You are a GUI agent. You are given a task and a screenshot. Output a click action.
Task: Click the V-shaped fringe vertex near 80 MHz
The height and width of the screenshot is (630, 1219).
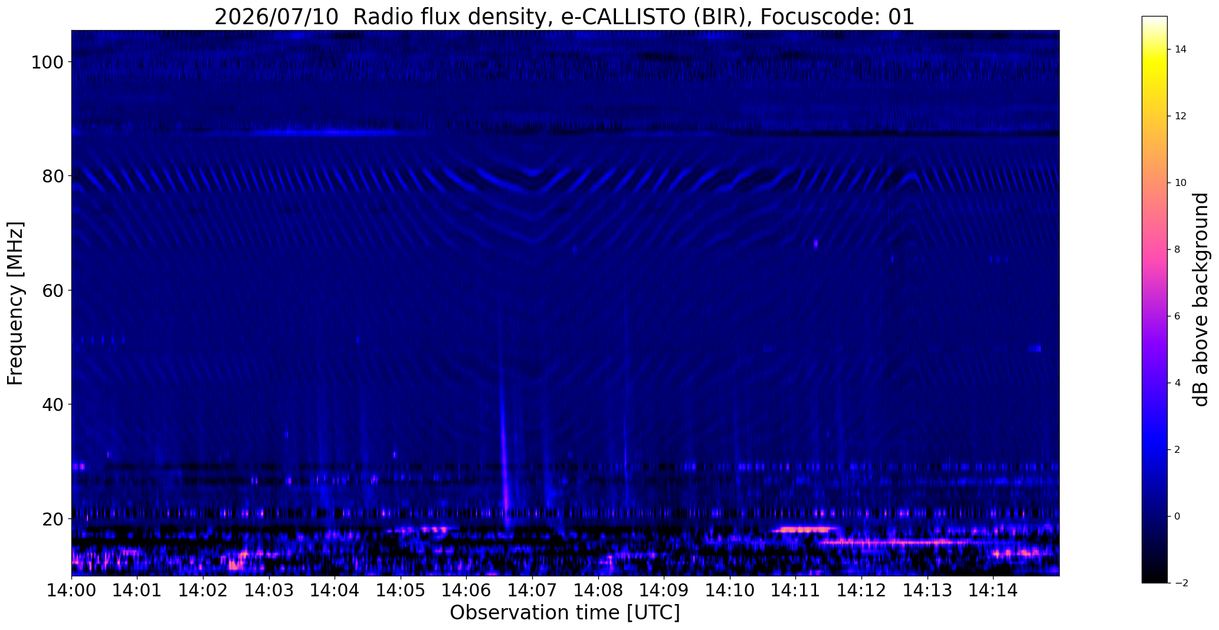coord(534,173)
